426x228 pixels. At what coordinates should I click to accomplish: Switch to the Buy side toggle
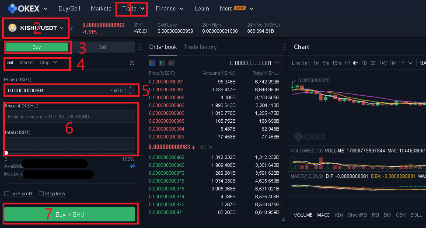pos(37,47)
